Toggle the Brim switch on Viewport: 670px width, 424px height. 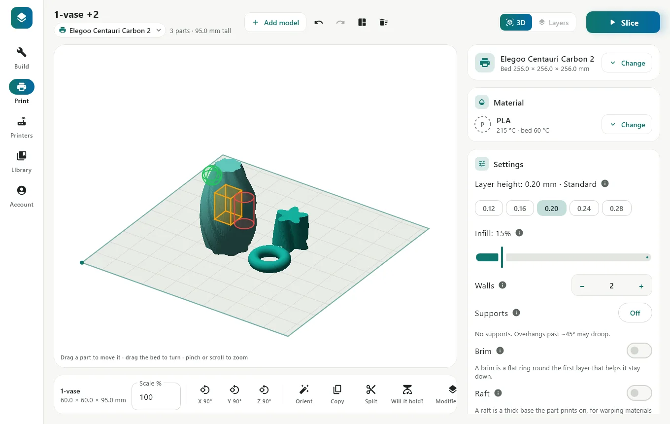pyautogui.click(x=639, y=351)
